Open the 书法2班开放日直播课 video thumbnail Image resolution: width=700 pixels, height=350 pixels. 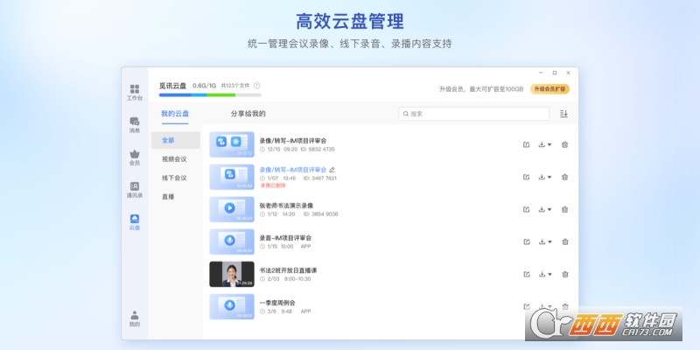click(x=231, y=274)
